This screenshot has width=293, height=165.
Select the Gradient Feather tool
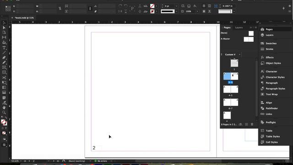pyautogui.click(x=4, y=93)
